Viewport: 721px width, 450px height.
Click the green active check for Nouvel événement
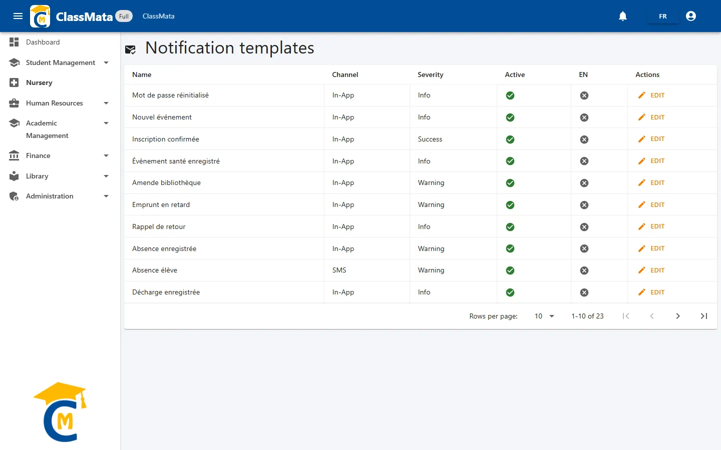point(510,117)
